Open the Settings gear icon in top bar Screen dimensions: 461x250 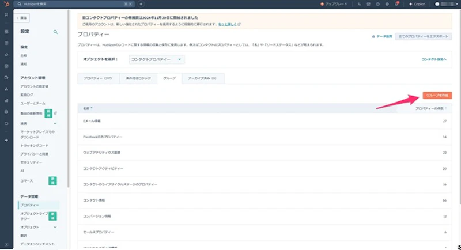[x=387, y=4]
